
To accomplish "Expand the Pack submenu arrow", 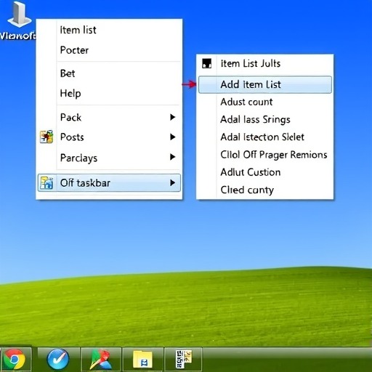I will tap(172, 117).
